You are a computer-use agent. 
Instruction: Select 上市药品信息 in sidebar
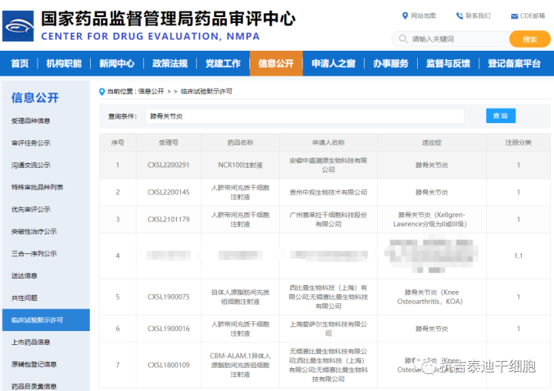point(31,343)
